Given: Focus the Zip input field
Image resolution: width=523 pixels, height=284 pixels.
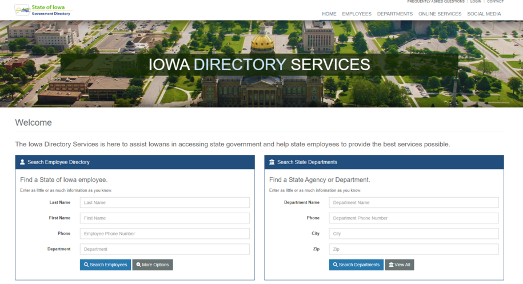Looking at the screenshot, I should pos(414,249).
